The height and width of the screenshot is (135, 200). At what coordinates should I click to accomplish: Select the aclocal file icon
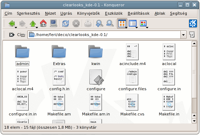(x=169, y=52)
